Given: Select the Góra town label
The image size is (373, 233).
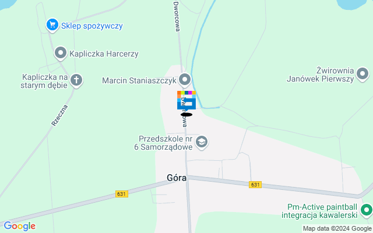Looking at the screenshot, I should (x=177, y=178).
